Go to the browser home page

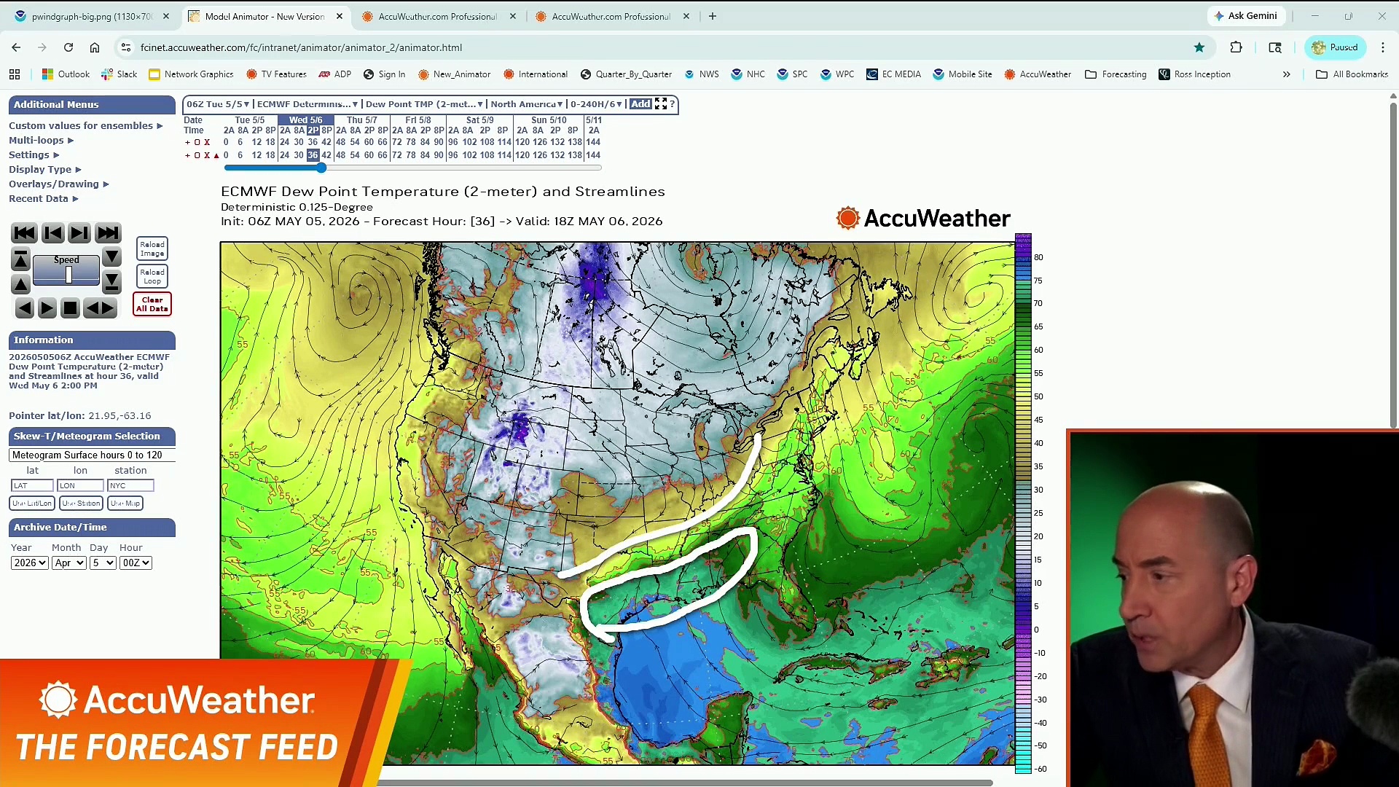point(95,47)
